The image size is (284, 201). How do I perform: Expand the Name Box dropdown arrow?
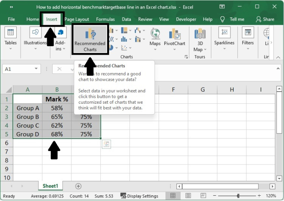coord(36,69)
